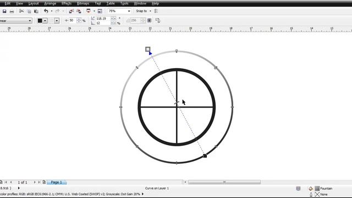Viewport: 352px width, 198px height.
Task: Click the Copy fountain fill properties icon
Action: [158, 21]
